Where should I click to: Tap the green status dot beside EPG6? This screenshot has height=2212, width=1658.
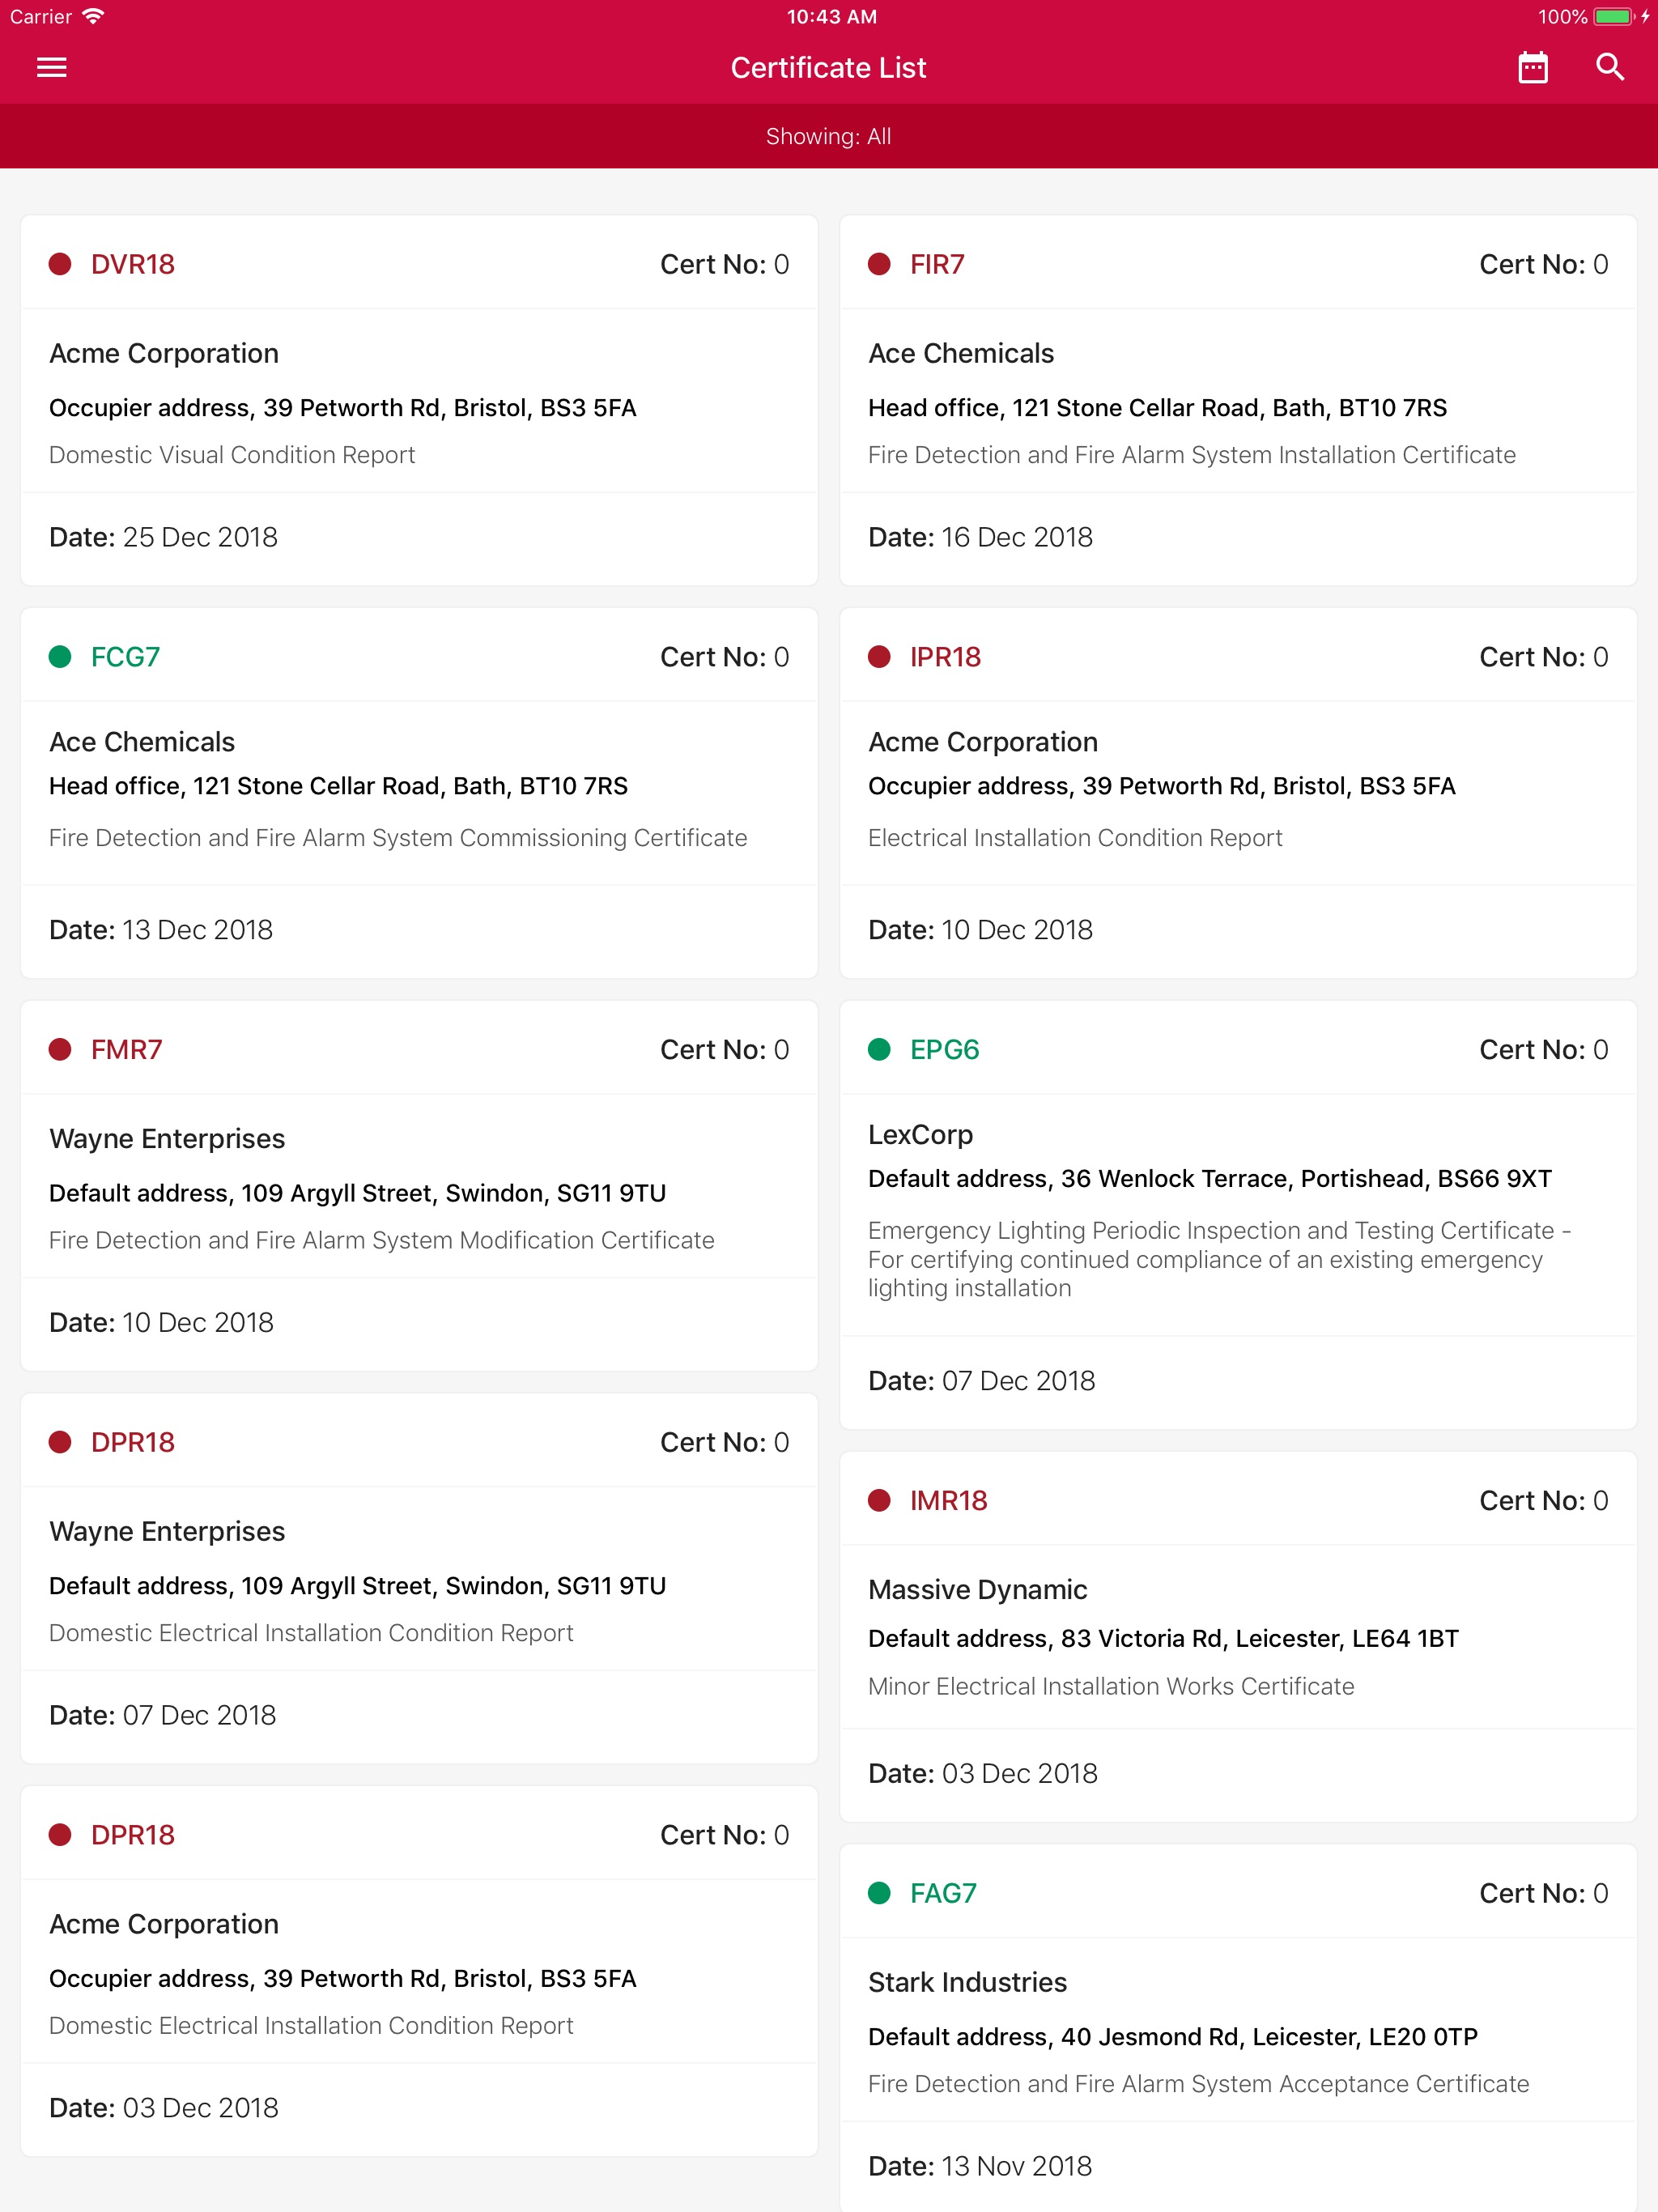(x=879, y=1049)
